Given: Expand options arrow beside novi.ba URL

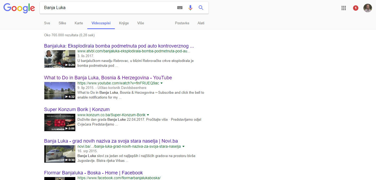Looking at the screenshot, I should (x=183, y=147).
